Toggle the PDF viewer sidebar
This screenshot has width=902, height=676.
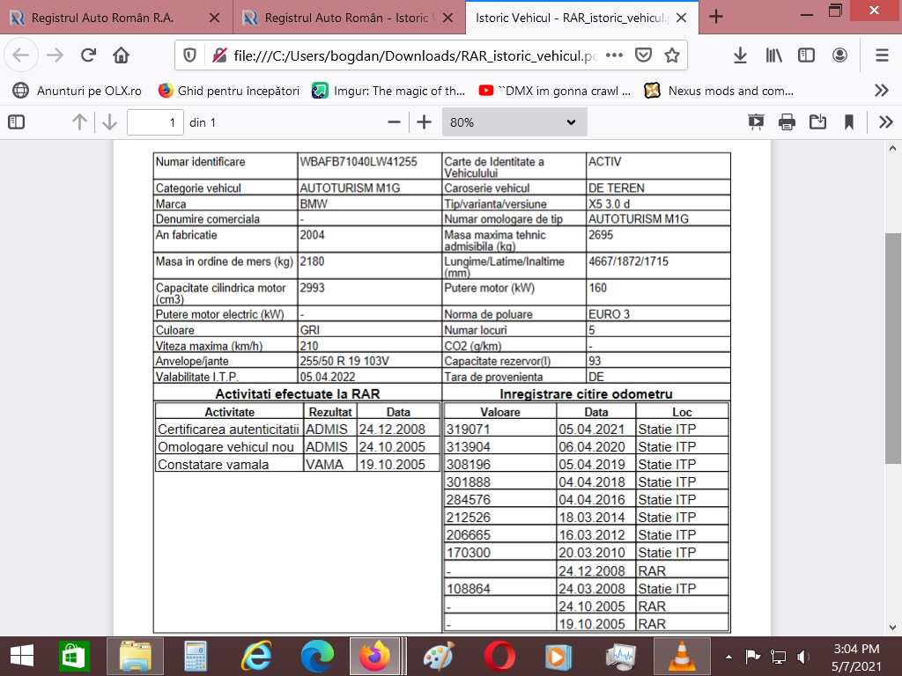click(16, 122)
